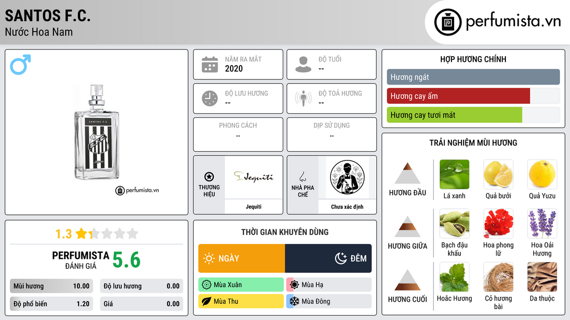
Task: Open the Bạch đậu khấu note image
Action: pos(454,223)
